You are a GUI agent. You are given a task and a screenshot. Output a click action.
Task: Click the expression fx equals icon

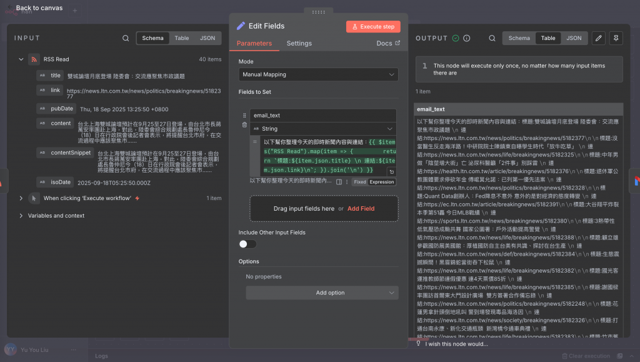(255, 142)
